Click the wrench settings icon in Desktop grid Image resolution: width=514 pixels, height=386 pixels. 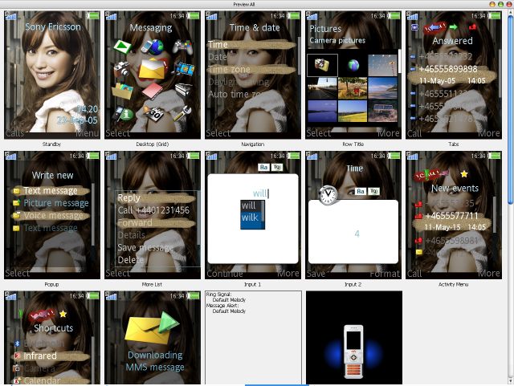(182, 113)
